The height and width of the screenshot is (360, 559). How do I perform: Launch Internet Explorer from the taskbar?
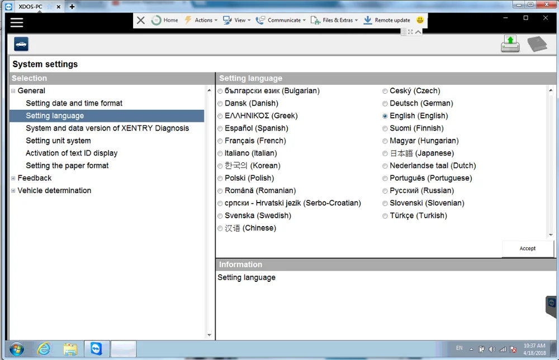click(x=44, y=349)
